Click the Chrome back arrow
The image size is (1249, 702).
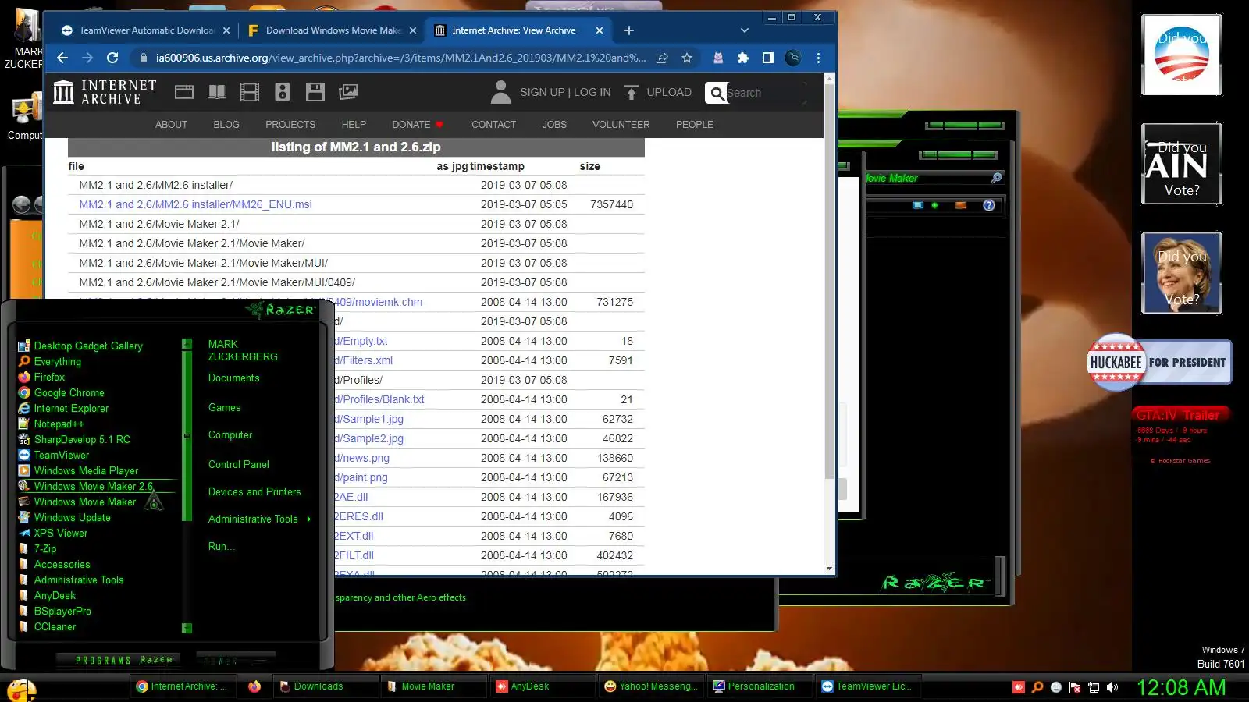pyautogui.click(x=62, y=58)
